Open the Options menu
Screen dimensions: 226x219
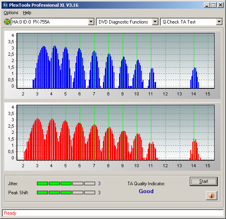11,13
